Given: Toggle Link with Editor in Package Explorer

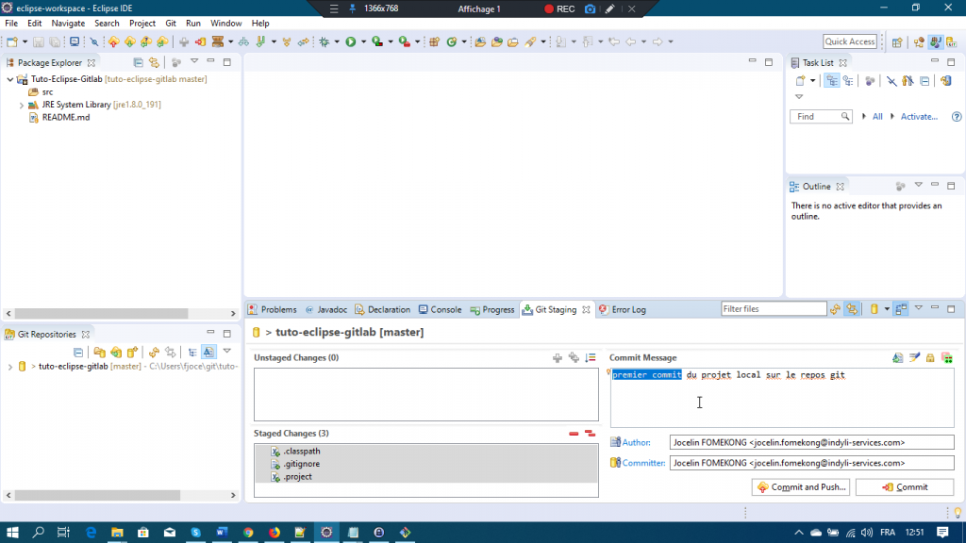Looking at the screenshot, I should 154,63.
